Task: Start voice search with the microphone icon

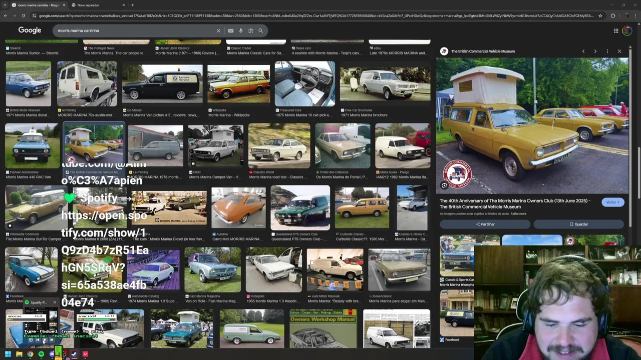Action: point(240,30)
